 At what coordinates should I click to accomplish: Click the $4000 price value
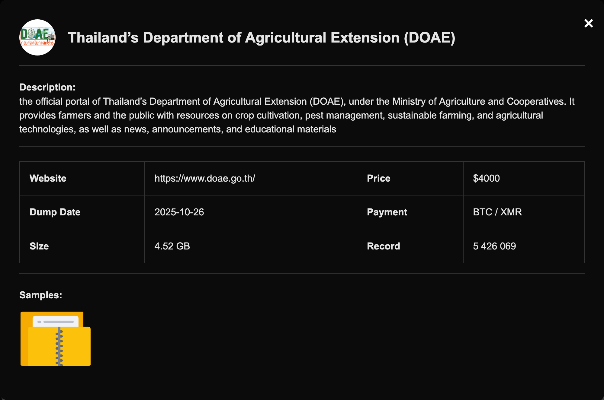coord(486,178)
